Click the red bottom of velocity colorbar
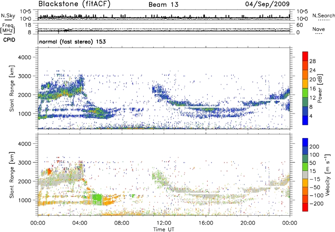Screen dimensions: 335x232 coord(305,207)
